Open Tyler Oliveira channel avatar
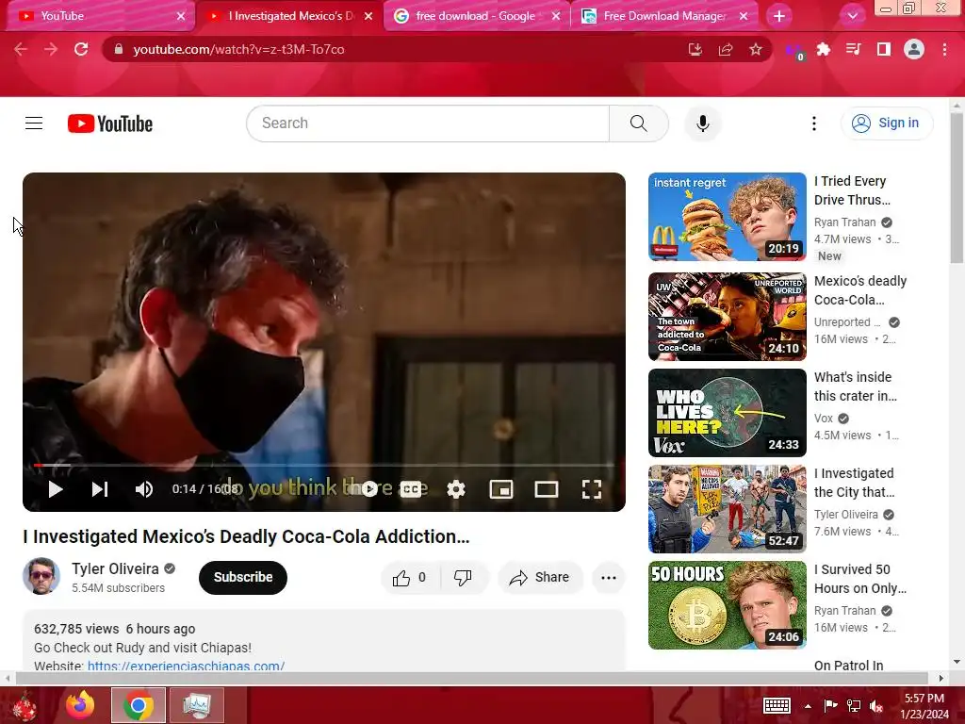Image resolution: width=965 pixels, height=724 pixels. (x=41, y=576)
